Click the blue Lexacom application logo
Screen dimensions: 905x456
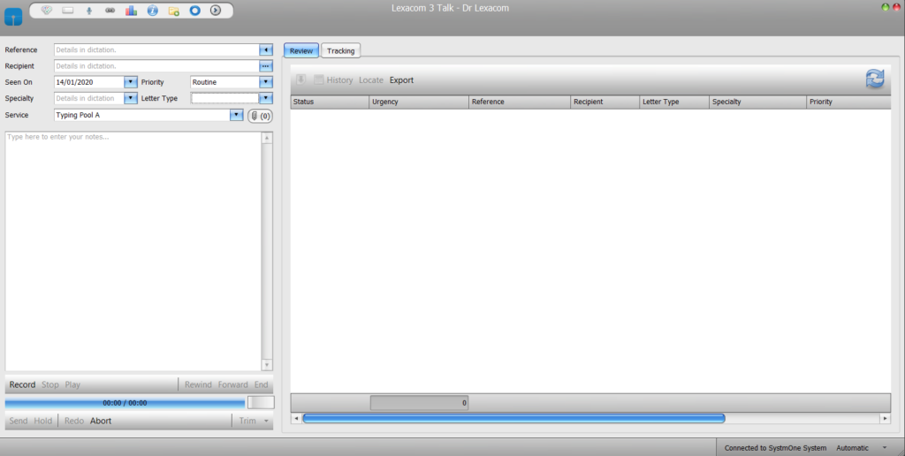click(13, 17)
